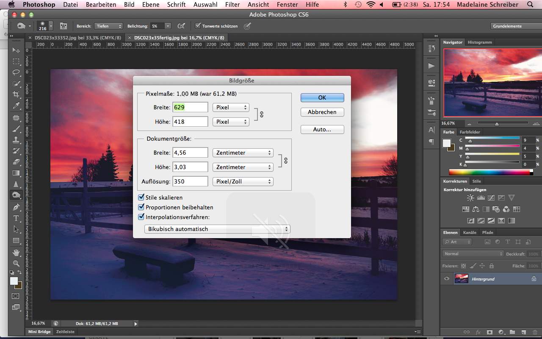Uncheck Stile skalieren checkbox
The width and height of the screenshot is (542, 339).
coord(141,197)
